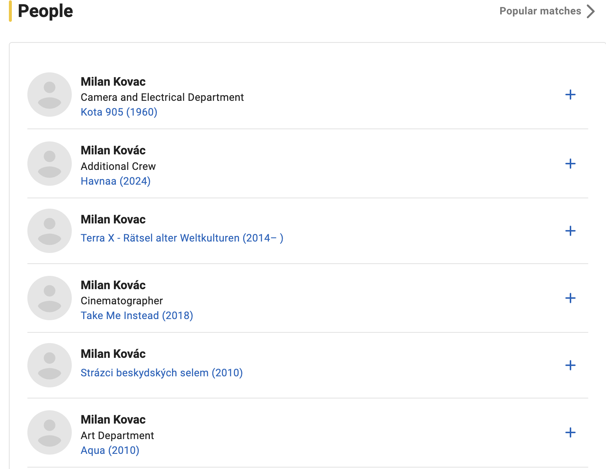The image size is (606, 469).
Task: Open Strázci beskydských selem (2010) link
Action: 161,373
